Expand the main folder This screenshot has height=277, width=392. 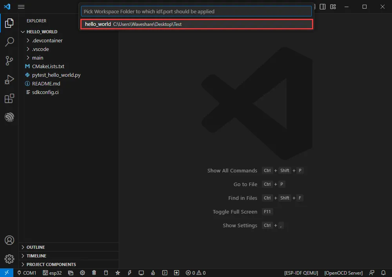(x=38, y=58)
